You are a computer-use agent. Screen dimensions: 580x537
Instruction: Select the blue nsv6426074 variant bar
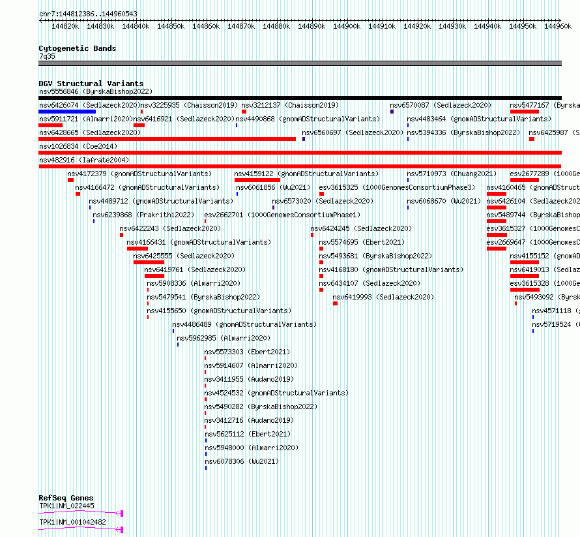67,112
